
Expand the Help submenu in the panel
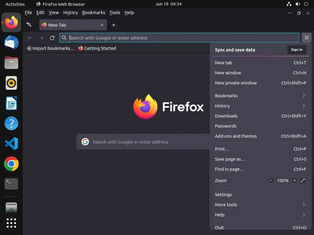[x=260, y=215]
